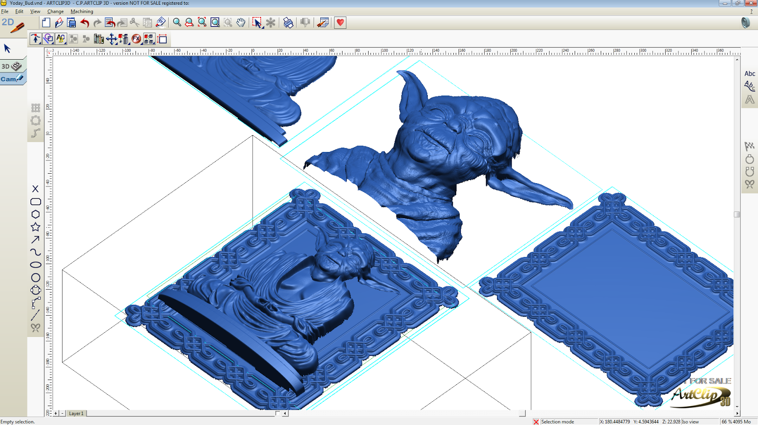
Task: Select the arrow drawing tool
Action: click(36, 239)
